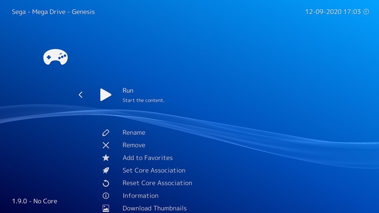Select the Remove entry
379x213 pixels.
(134, 145)
